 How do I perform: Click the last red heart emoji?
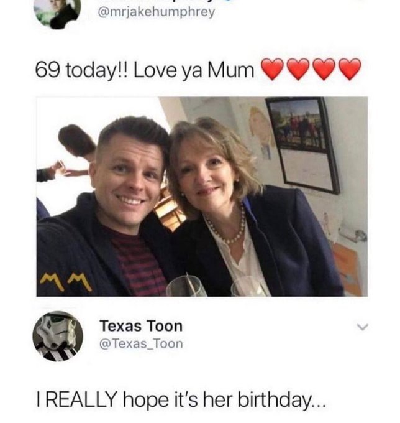(x=350, y=69)
